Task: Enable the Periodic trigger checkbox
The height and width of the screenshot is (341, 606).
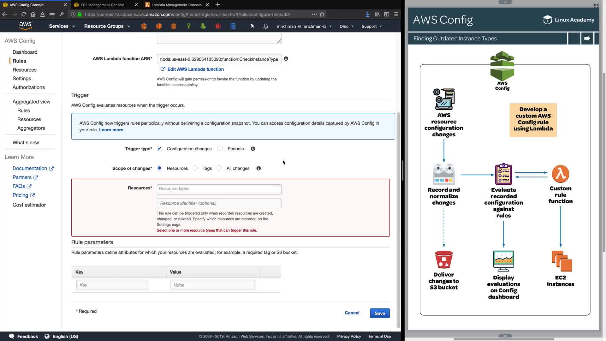Action: (220, 149)
